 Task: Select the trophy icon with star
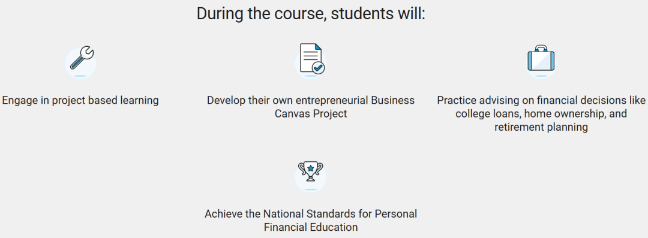click(x=311, y=171)
